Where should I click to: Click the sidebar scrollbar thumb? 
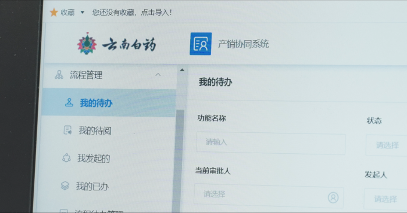tap(178, 161)
